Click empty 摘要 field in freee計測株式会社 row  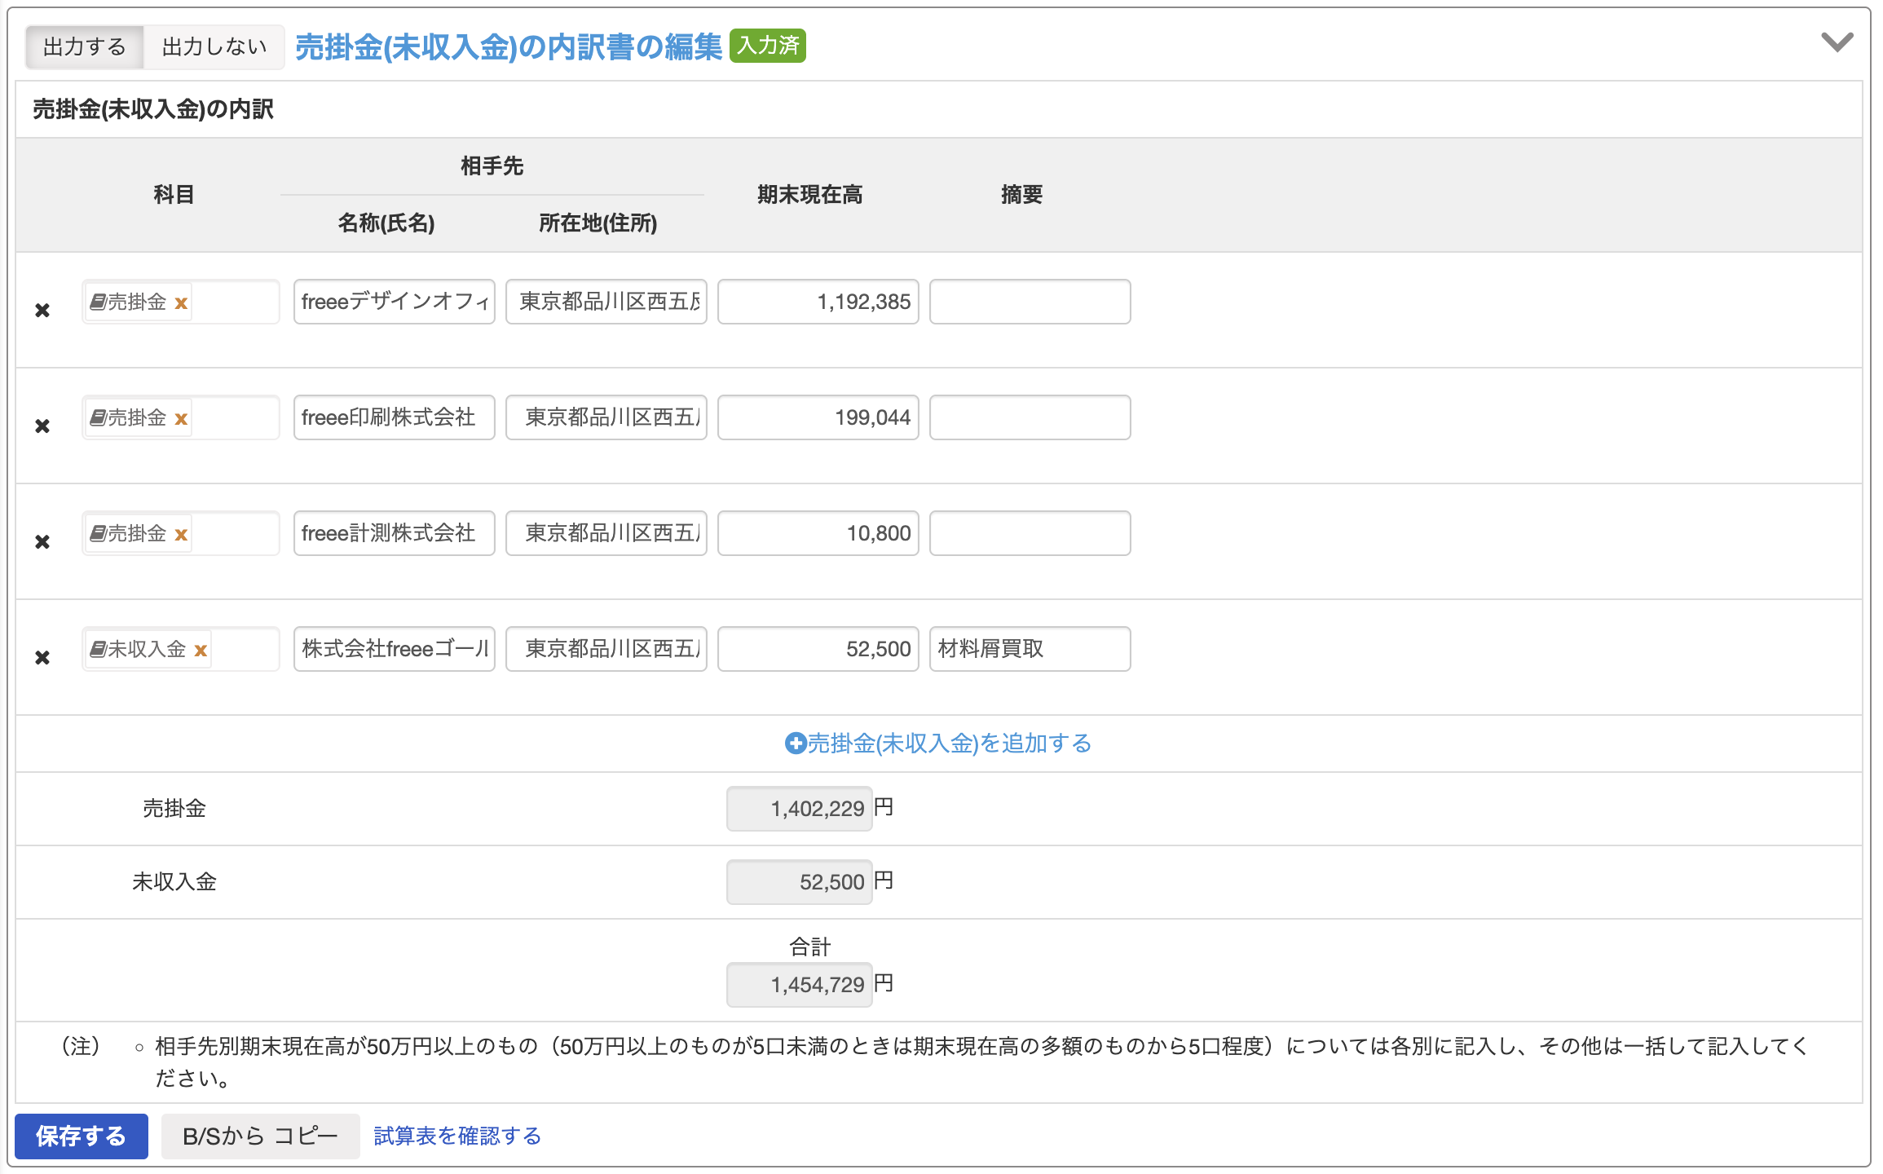1030,533
